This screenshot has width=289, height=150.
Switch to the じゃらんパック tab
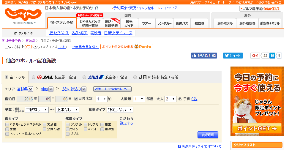[x=90, y=23]
